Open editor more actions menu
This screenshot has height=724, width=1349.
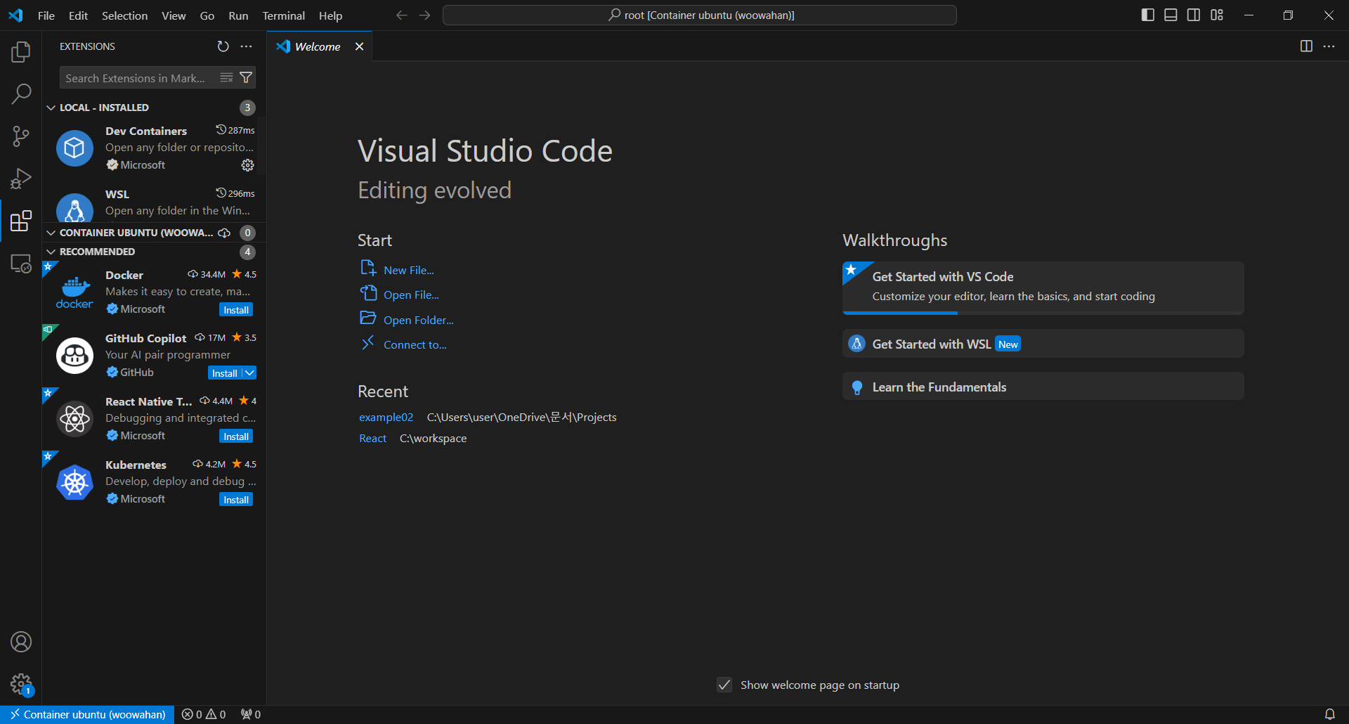point(1329,46)
